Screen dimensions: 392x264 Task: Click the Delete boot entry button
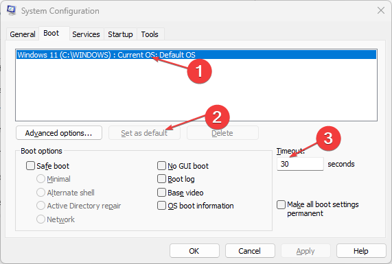[222, 133]
